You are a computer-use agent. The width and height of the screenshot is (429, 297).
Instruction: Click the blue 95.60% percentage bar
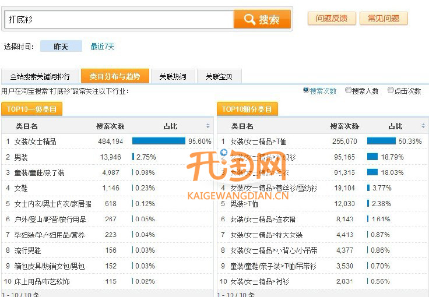159,141
